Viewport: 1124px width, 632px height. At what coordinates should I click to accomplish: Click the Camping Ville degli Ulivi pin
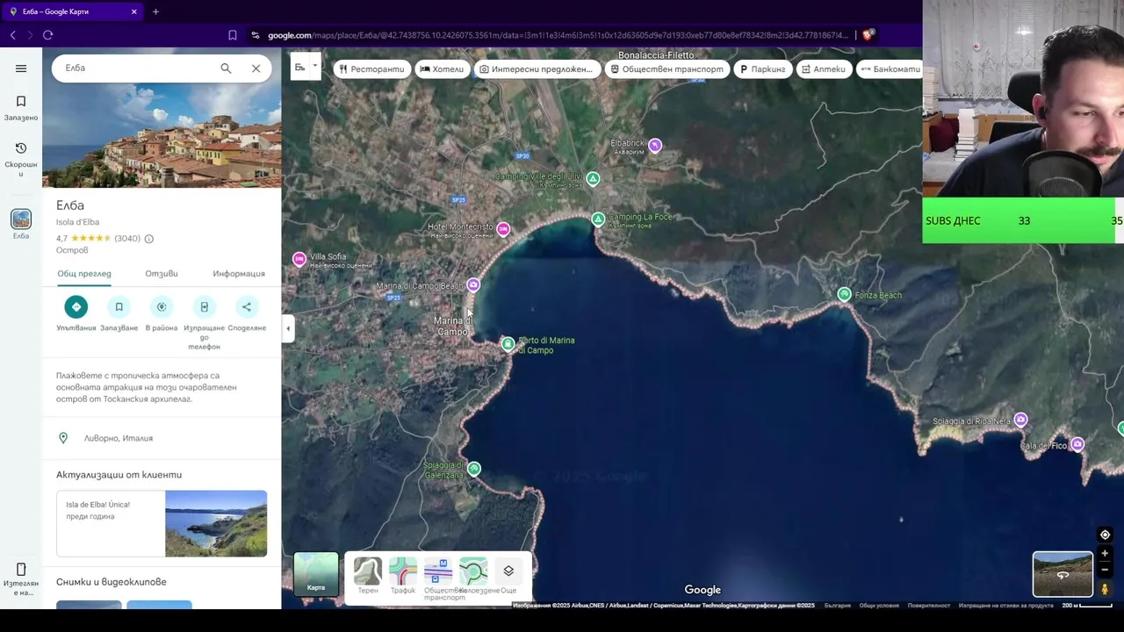click(x=593, y=179)
